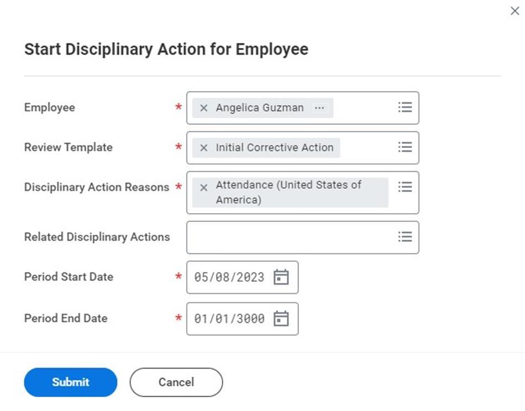
Task: Open the Review Template selection prompt icon
Action: pyautogui.click(x=405, y=147)
